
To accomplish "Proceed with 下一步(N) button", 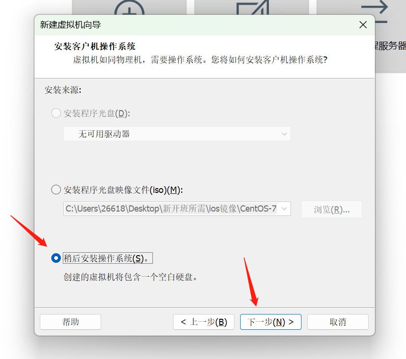I will [270, 322].
